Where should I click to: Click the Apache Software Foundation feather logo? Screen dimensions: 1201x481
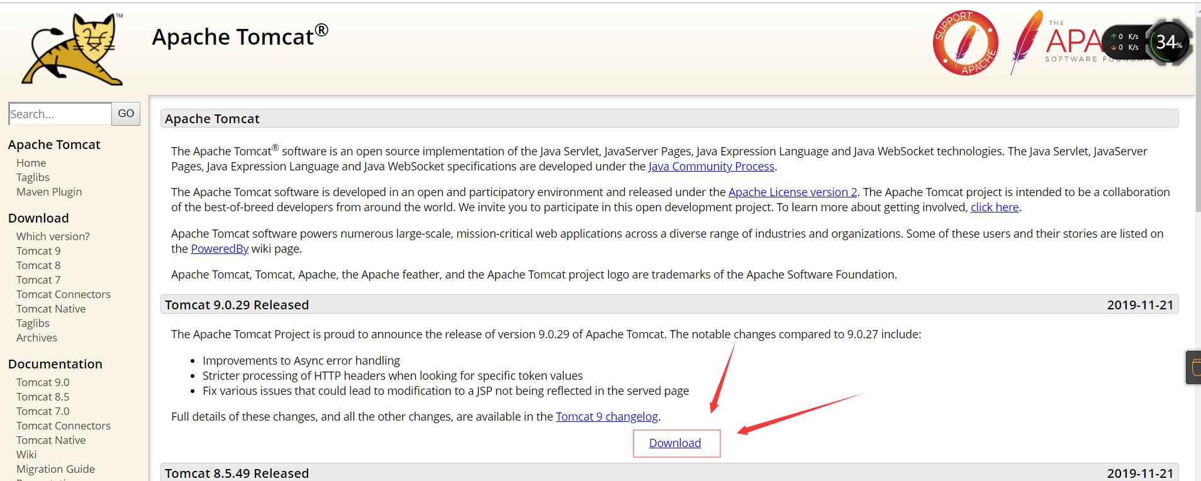point(1056,43)
